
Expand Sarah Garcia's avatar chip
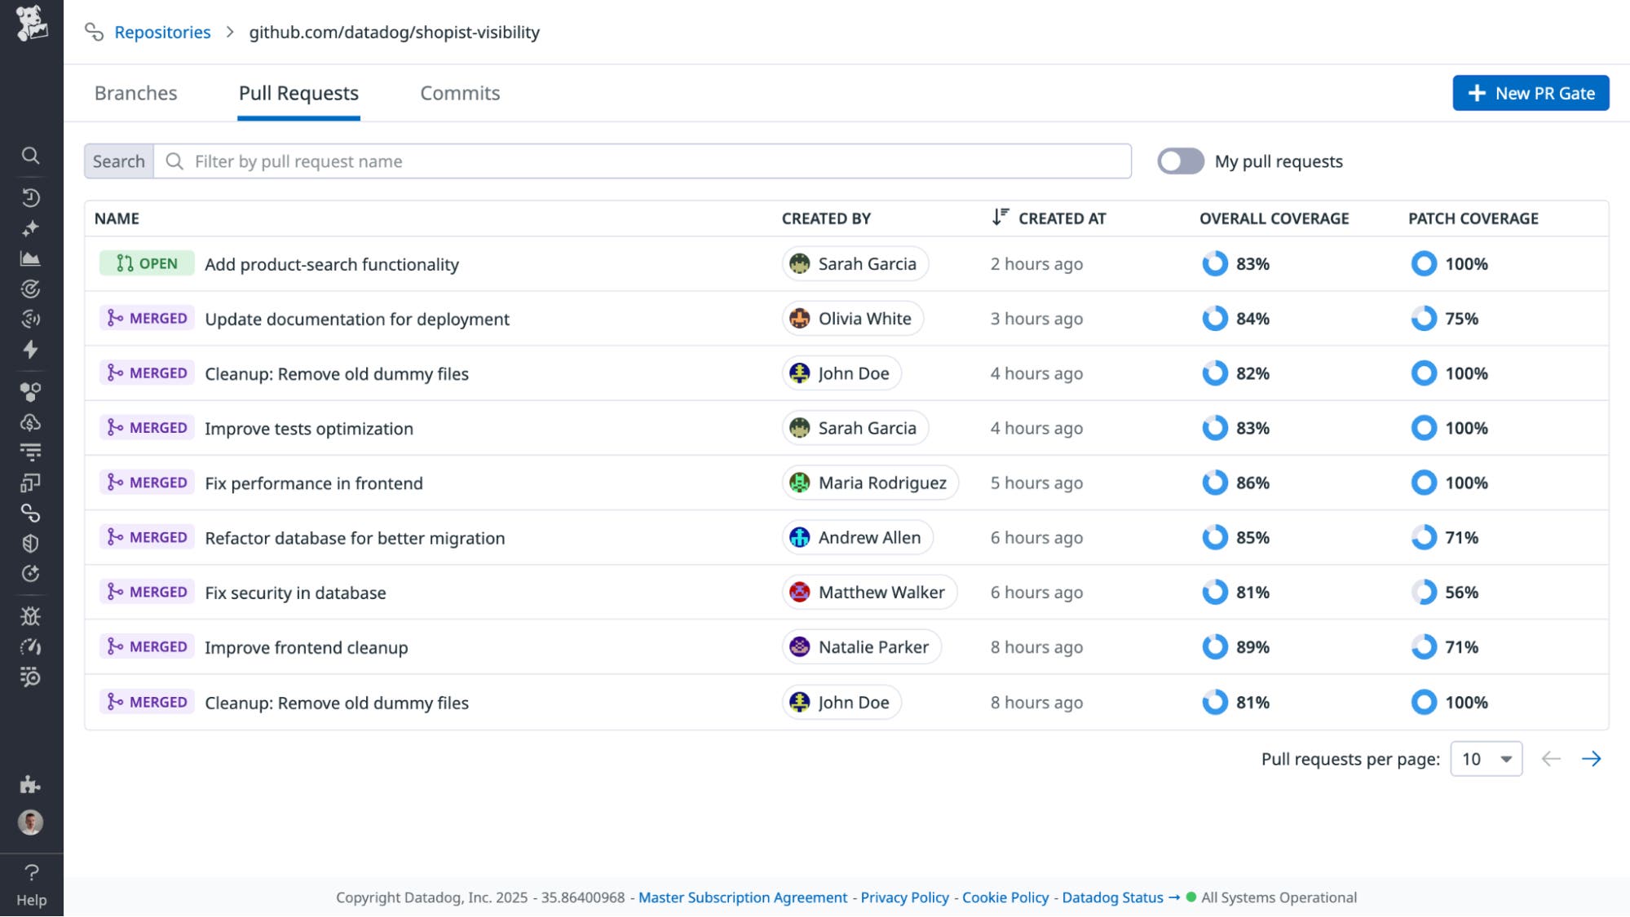[855, 263]
